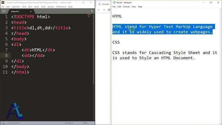Click the HTML heading line in Notepad
The width and height of the screenshot is (222, 125).
pos(117,16)
